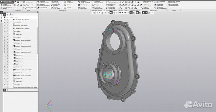Image resolution: width=216 pixels, height=112 pixels.
Task: Toggle visibility eye for Эскиз:7
Action: [x=4, y=31]
